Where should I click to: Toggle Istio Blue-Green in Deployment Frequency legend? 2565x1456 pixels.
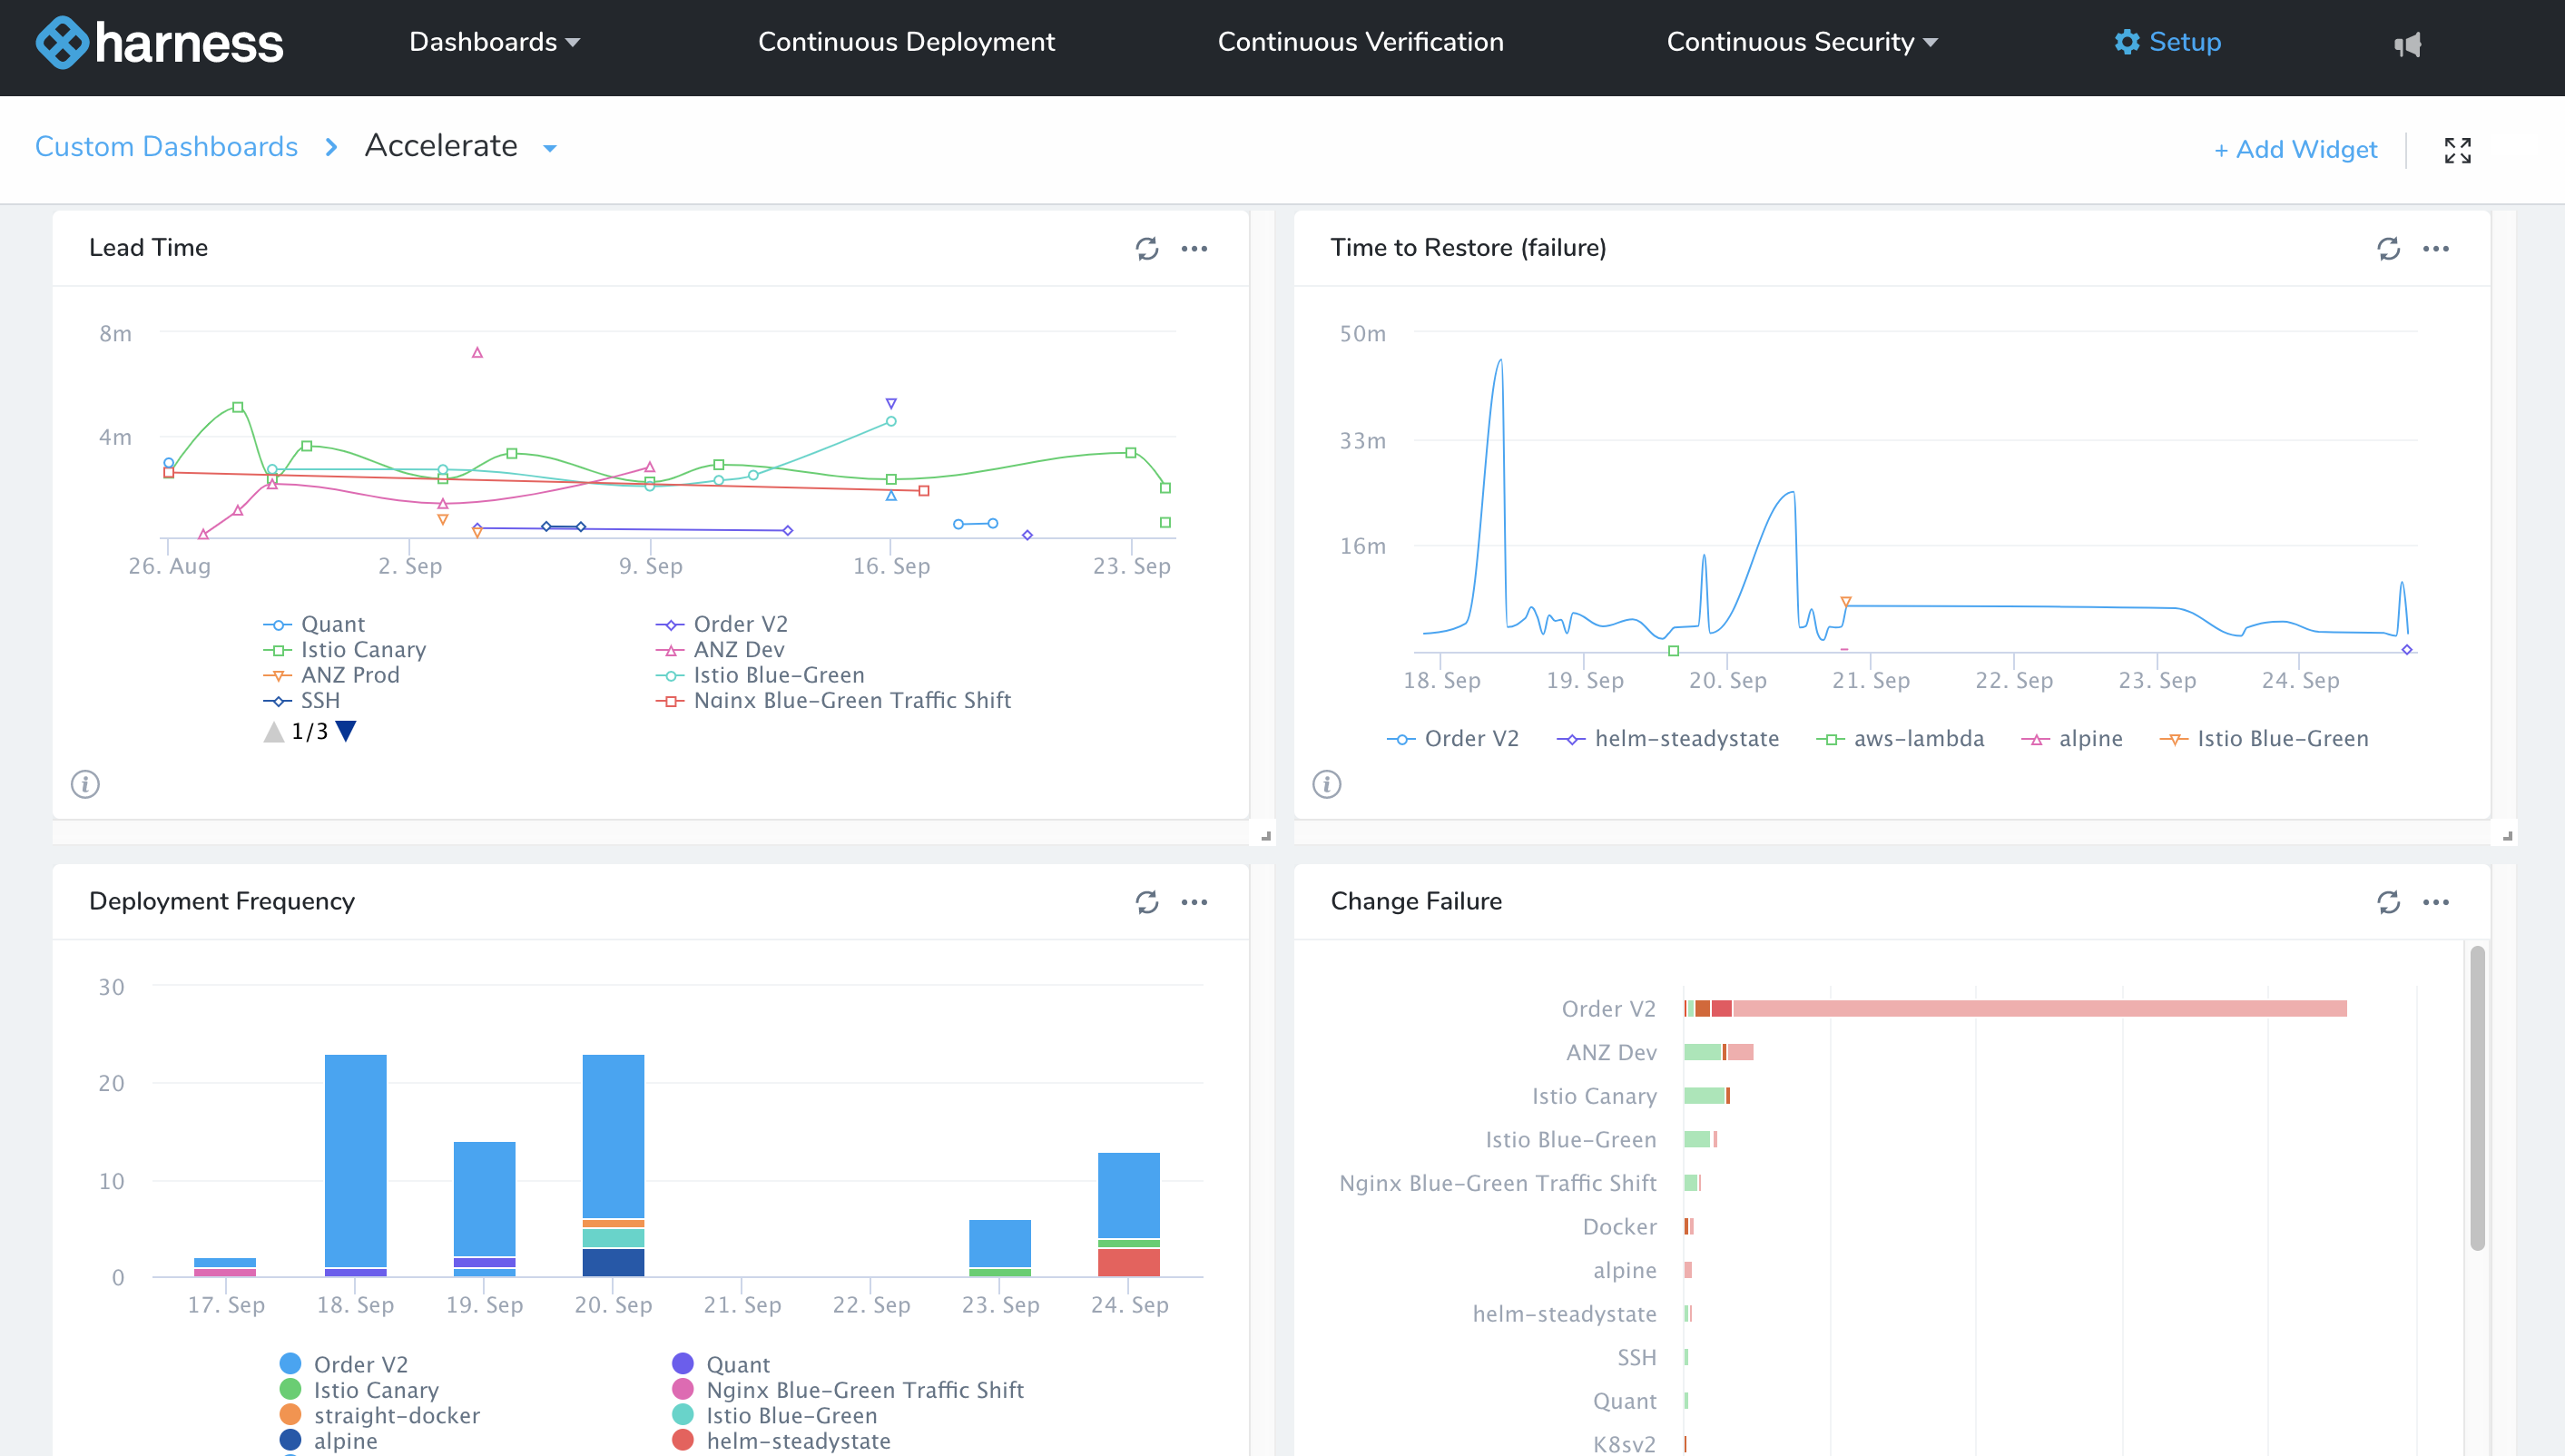[x=775, y=1416]
